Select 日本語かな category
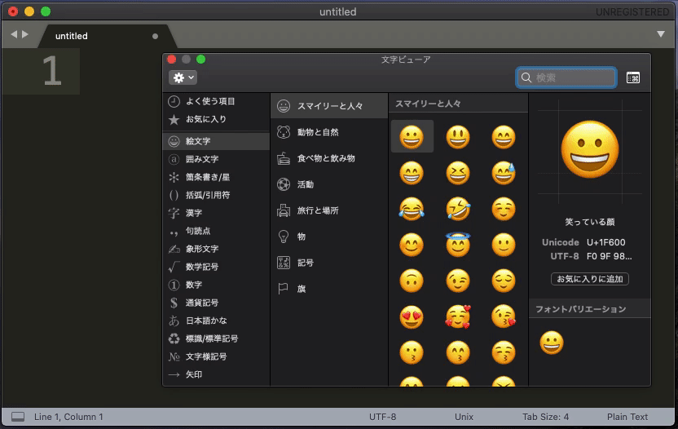Viewport: 678px width, 429px height. pyautogui.click(x=216, y=321)
